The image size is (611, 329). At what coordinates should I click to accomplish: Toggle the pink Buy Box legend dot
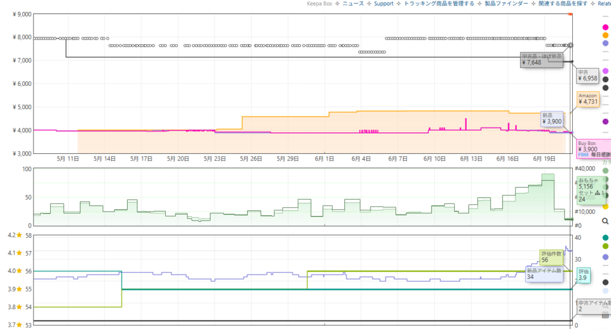605,27
